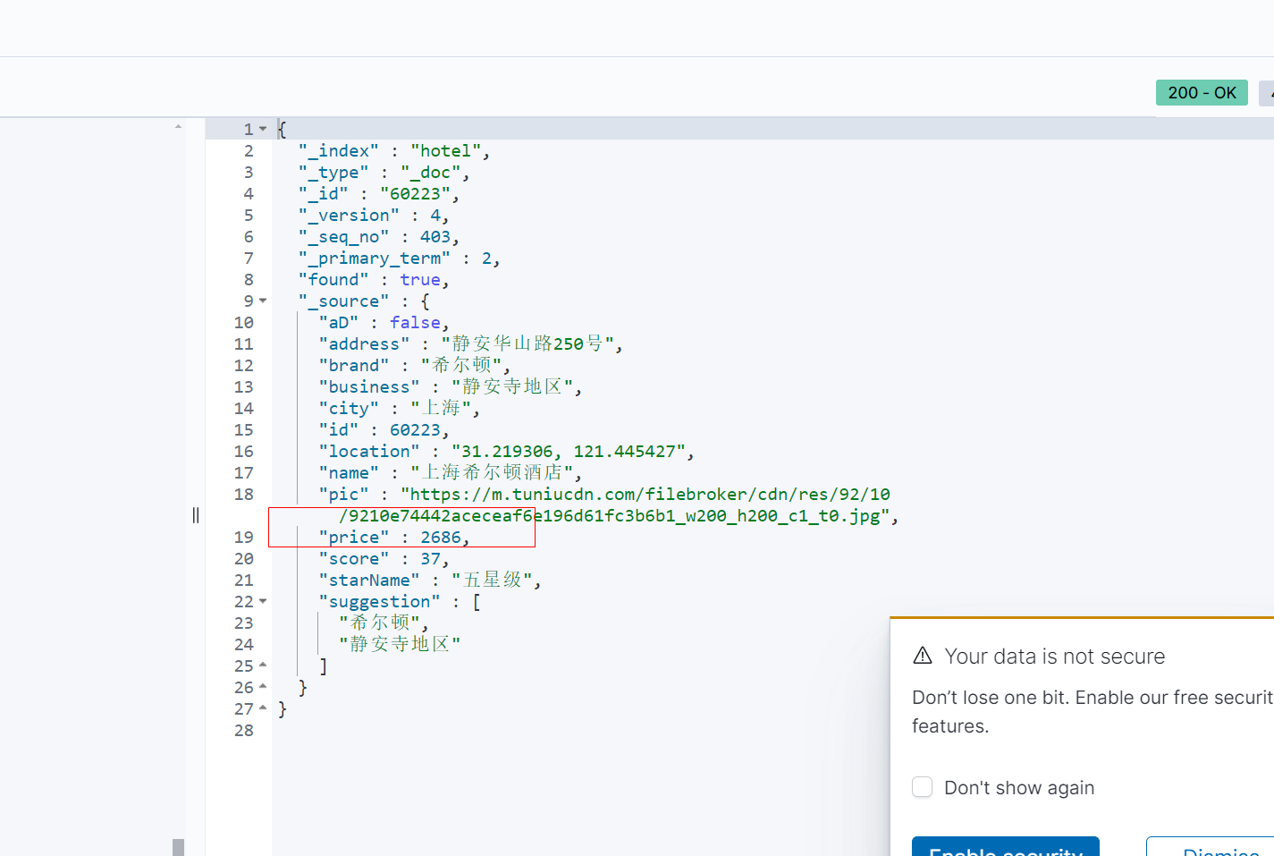Viewport: 1274px width, 856px height.
Task: Tick the "Don't show again" checkbox
Action: (x=923, y=787)
